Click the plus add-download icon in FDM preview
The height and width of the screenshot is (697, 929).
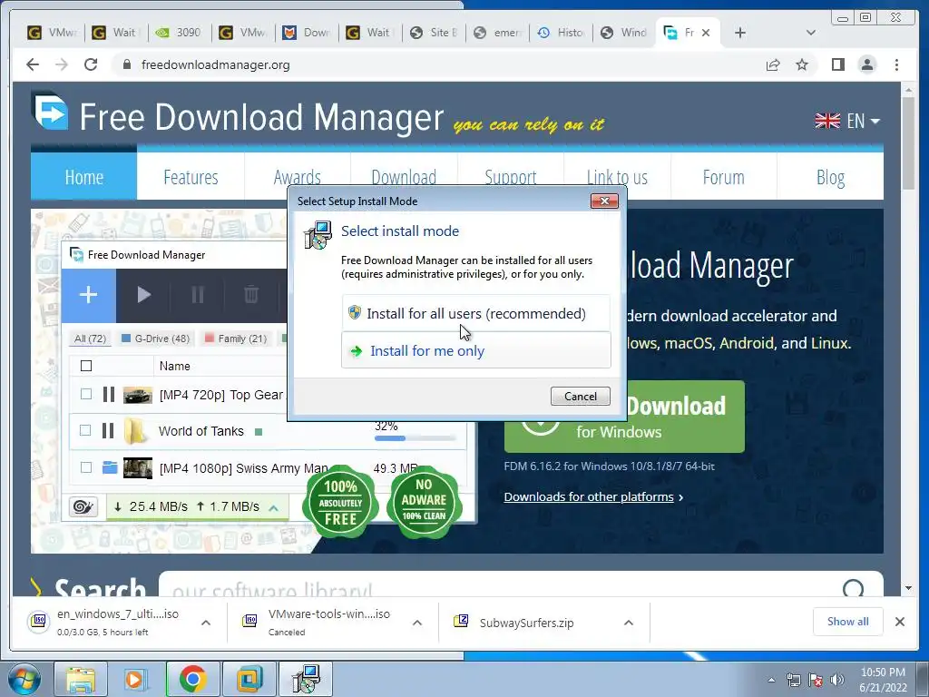tap(88, 295)
